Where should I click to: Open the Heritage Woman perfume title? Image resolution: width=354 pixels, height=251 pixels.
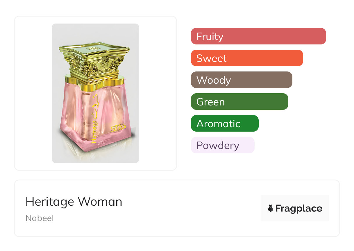tap(74, 202)
